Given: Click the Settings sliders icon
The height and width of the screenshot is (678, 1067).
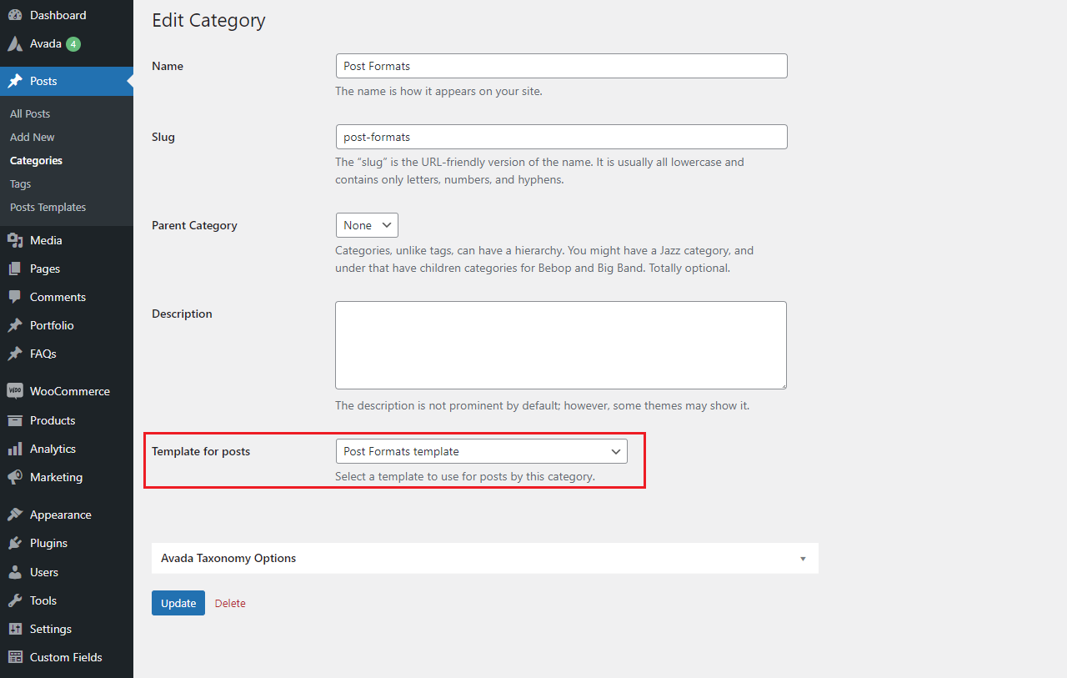Looking at the screenshot, I should pyautogui.click(x=15, y=629).
